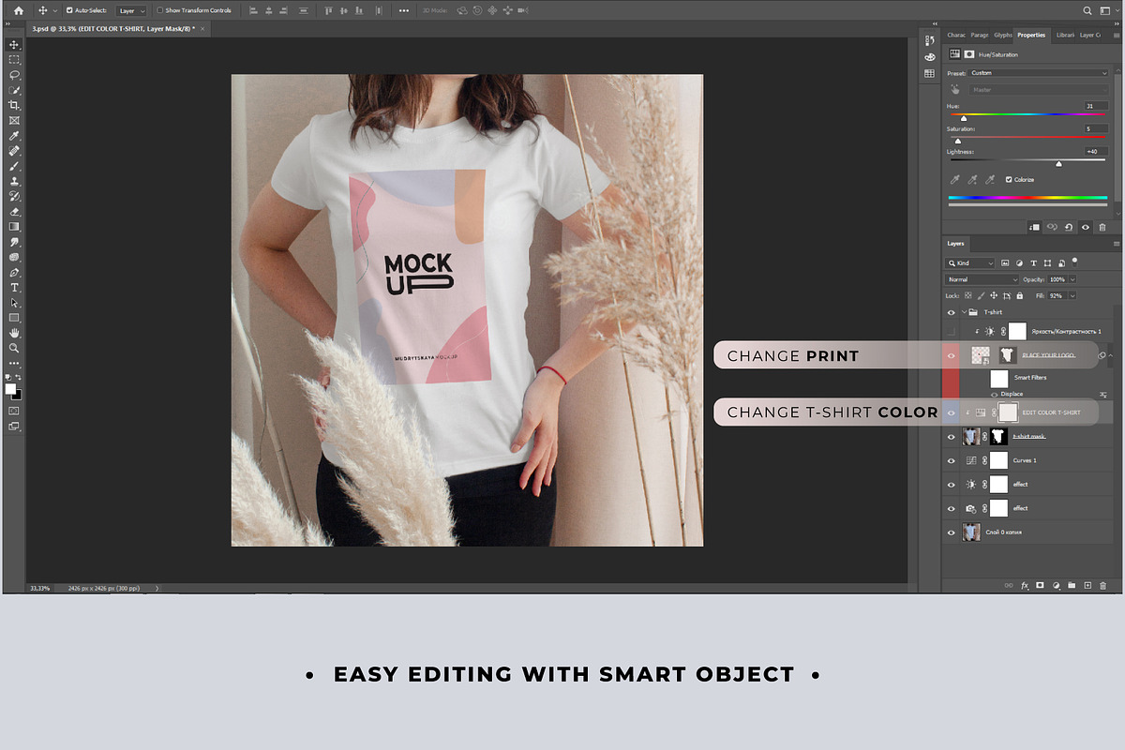Open the Normal blend mode dropdown

[x=982, y=279]
